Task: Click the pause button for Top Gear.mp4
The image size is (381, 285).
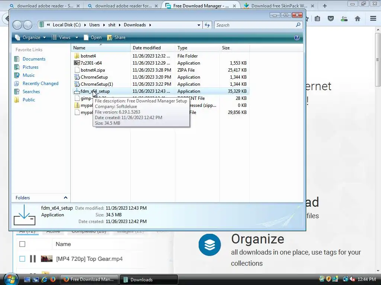Action: (33, 259)
